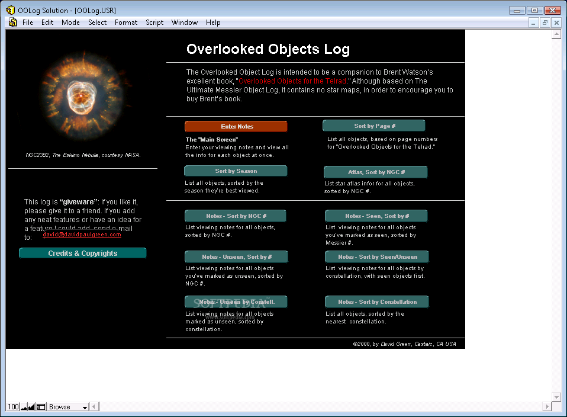Click the OOLog title bar app icon

[x=11, y=10]
